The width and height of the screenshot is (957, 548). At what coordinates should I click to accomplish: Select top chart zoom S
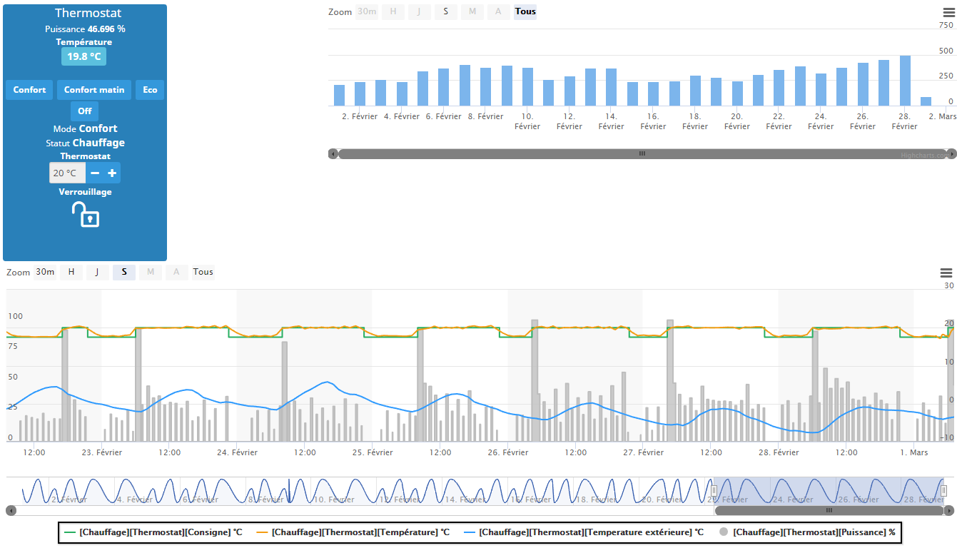446,11
